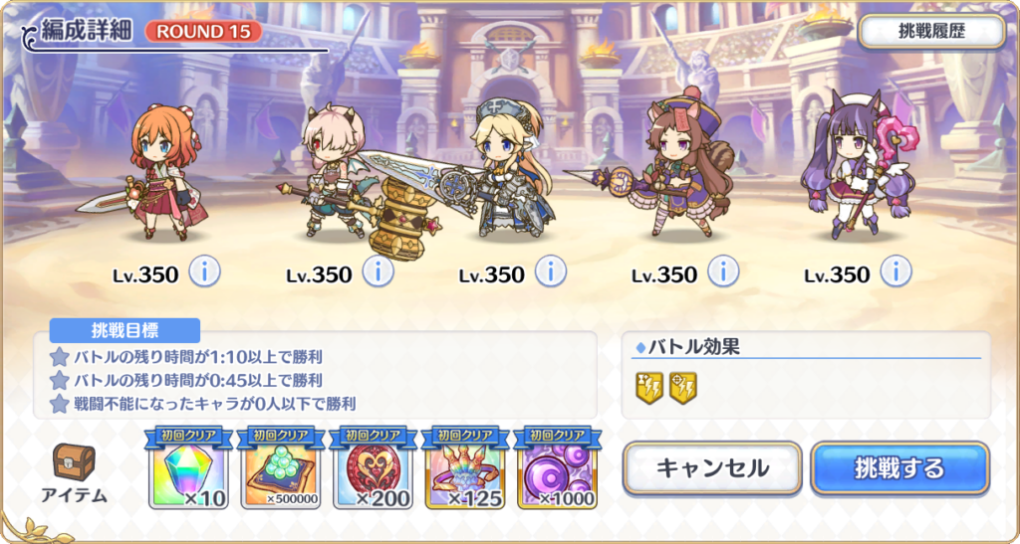Select the second yellow battle effect badge
1020x544 pixels.
pos(683,388)
